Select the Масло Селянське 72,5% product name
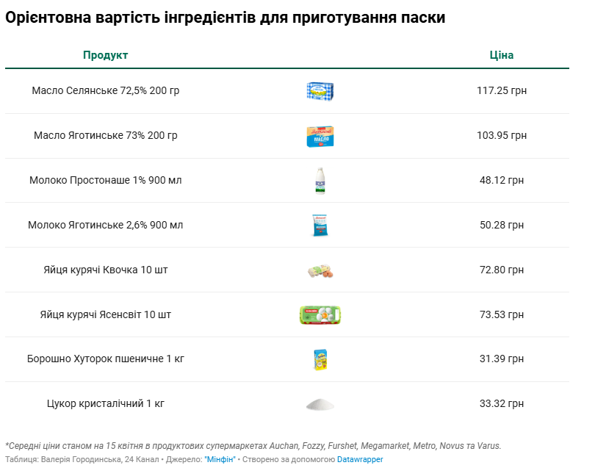This screenshot has width=595, height=468. [x=105, y=90]
